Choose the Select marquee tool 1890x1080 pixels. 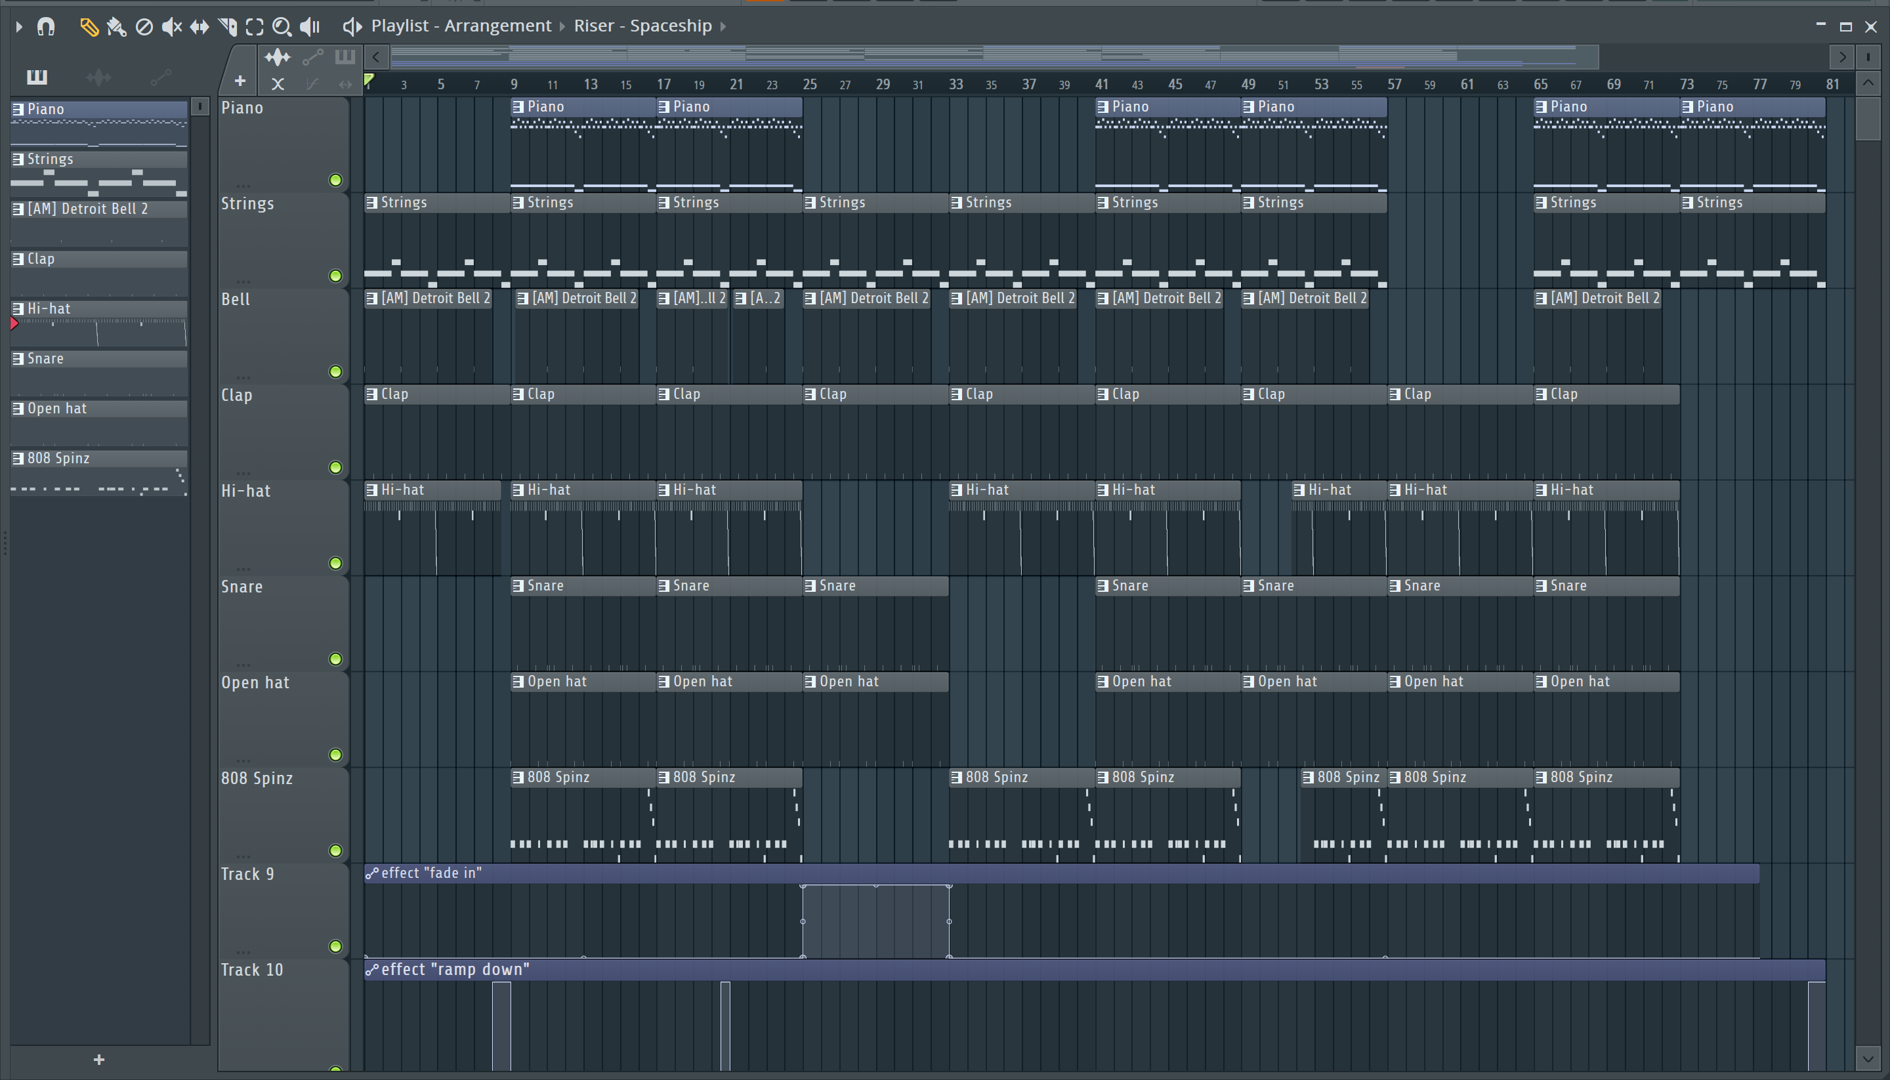[x=255, y=27]
